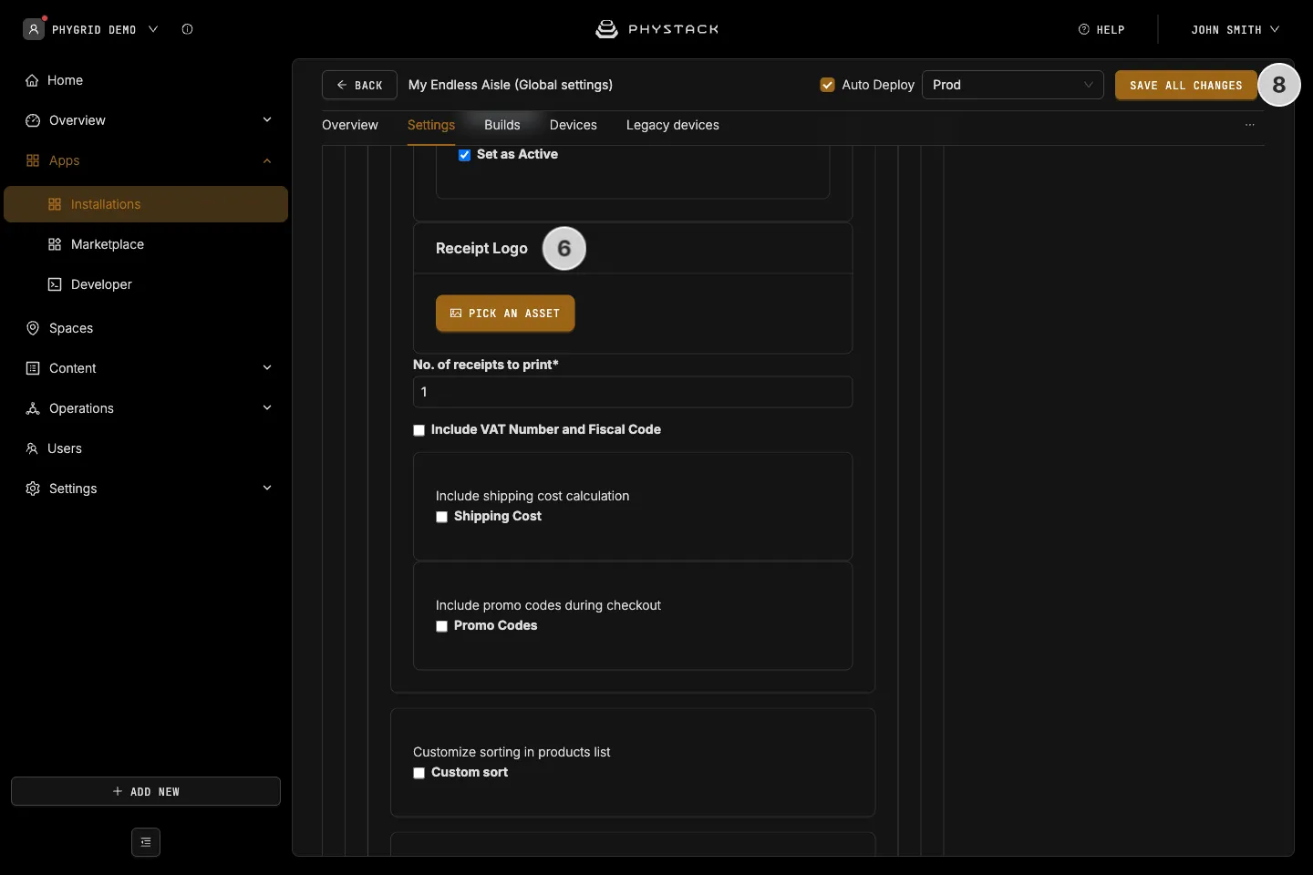
Task: Toggle the Auto Deploy checkbox
Action: 828,85
